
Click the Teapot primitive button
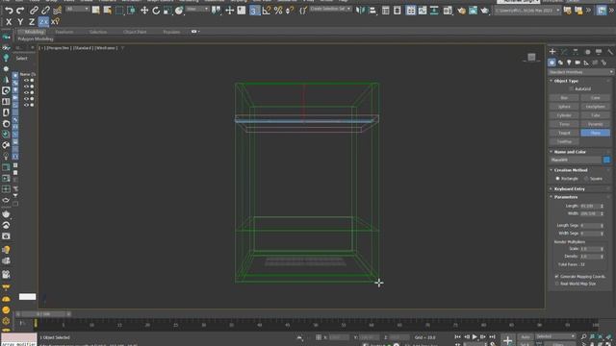click(564, 133)
